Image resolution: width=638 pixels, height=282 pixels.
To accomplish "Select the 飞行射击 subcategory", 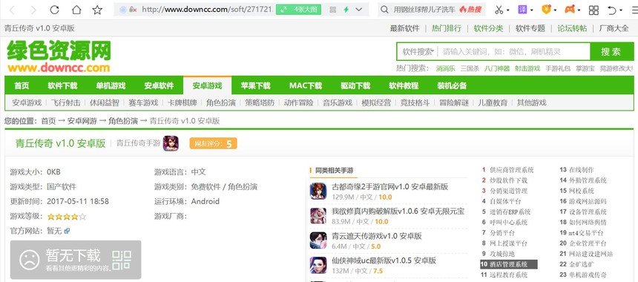I will [x=65, y=102].
